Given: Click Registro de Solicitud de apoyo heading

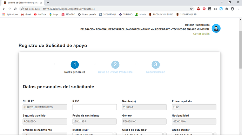Looking at the screenshot, I should click(53, 45).
